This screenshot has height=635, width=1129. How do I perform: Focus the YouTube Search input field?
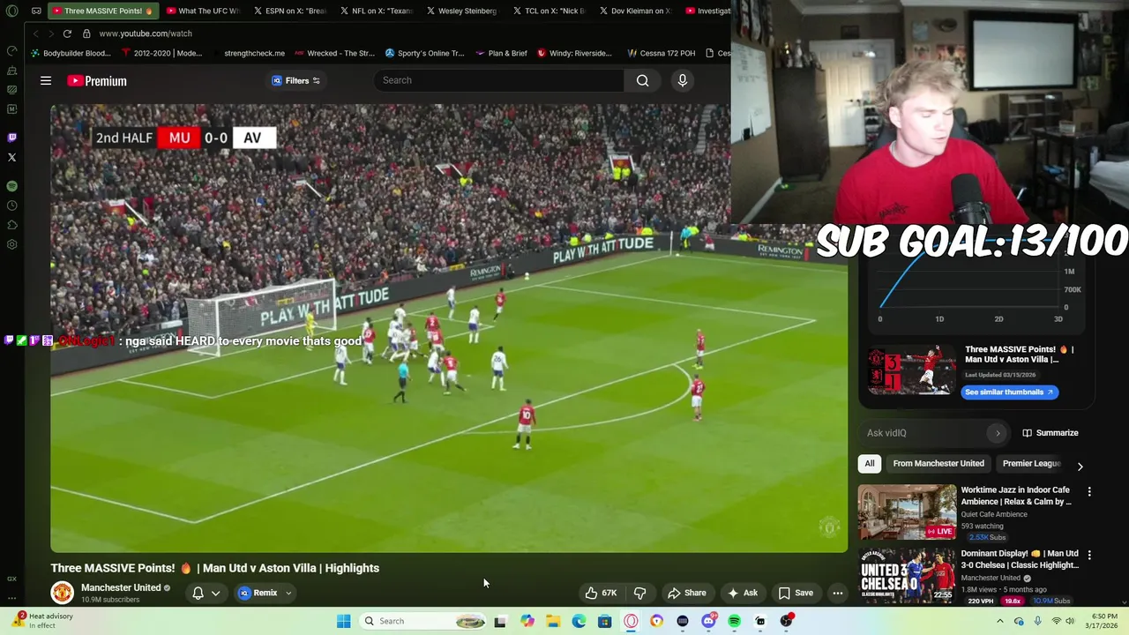click(499, 80)
